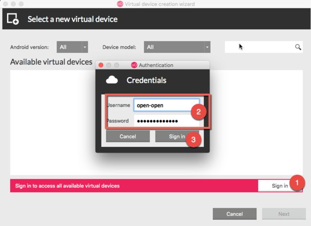Click the magnifying glass search icon

click(298, 47)
